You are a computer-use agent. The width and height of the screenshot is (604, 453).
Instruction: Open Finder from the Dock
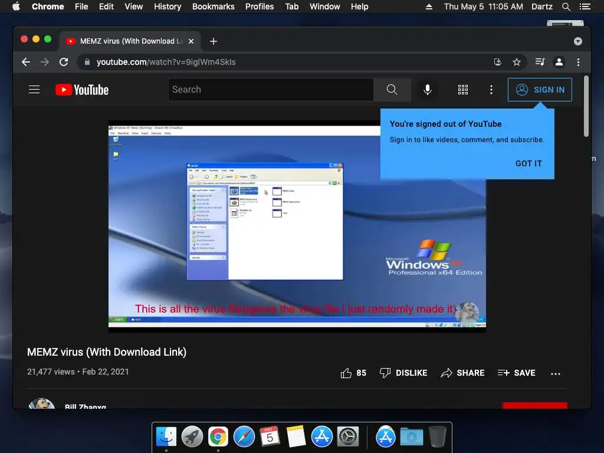pos(166,437)
